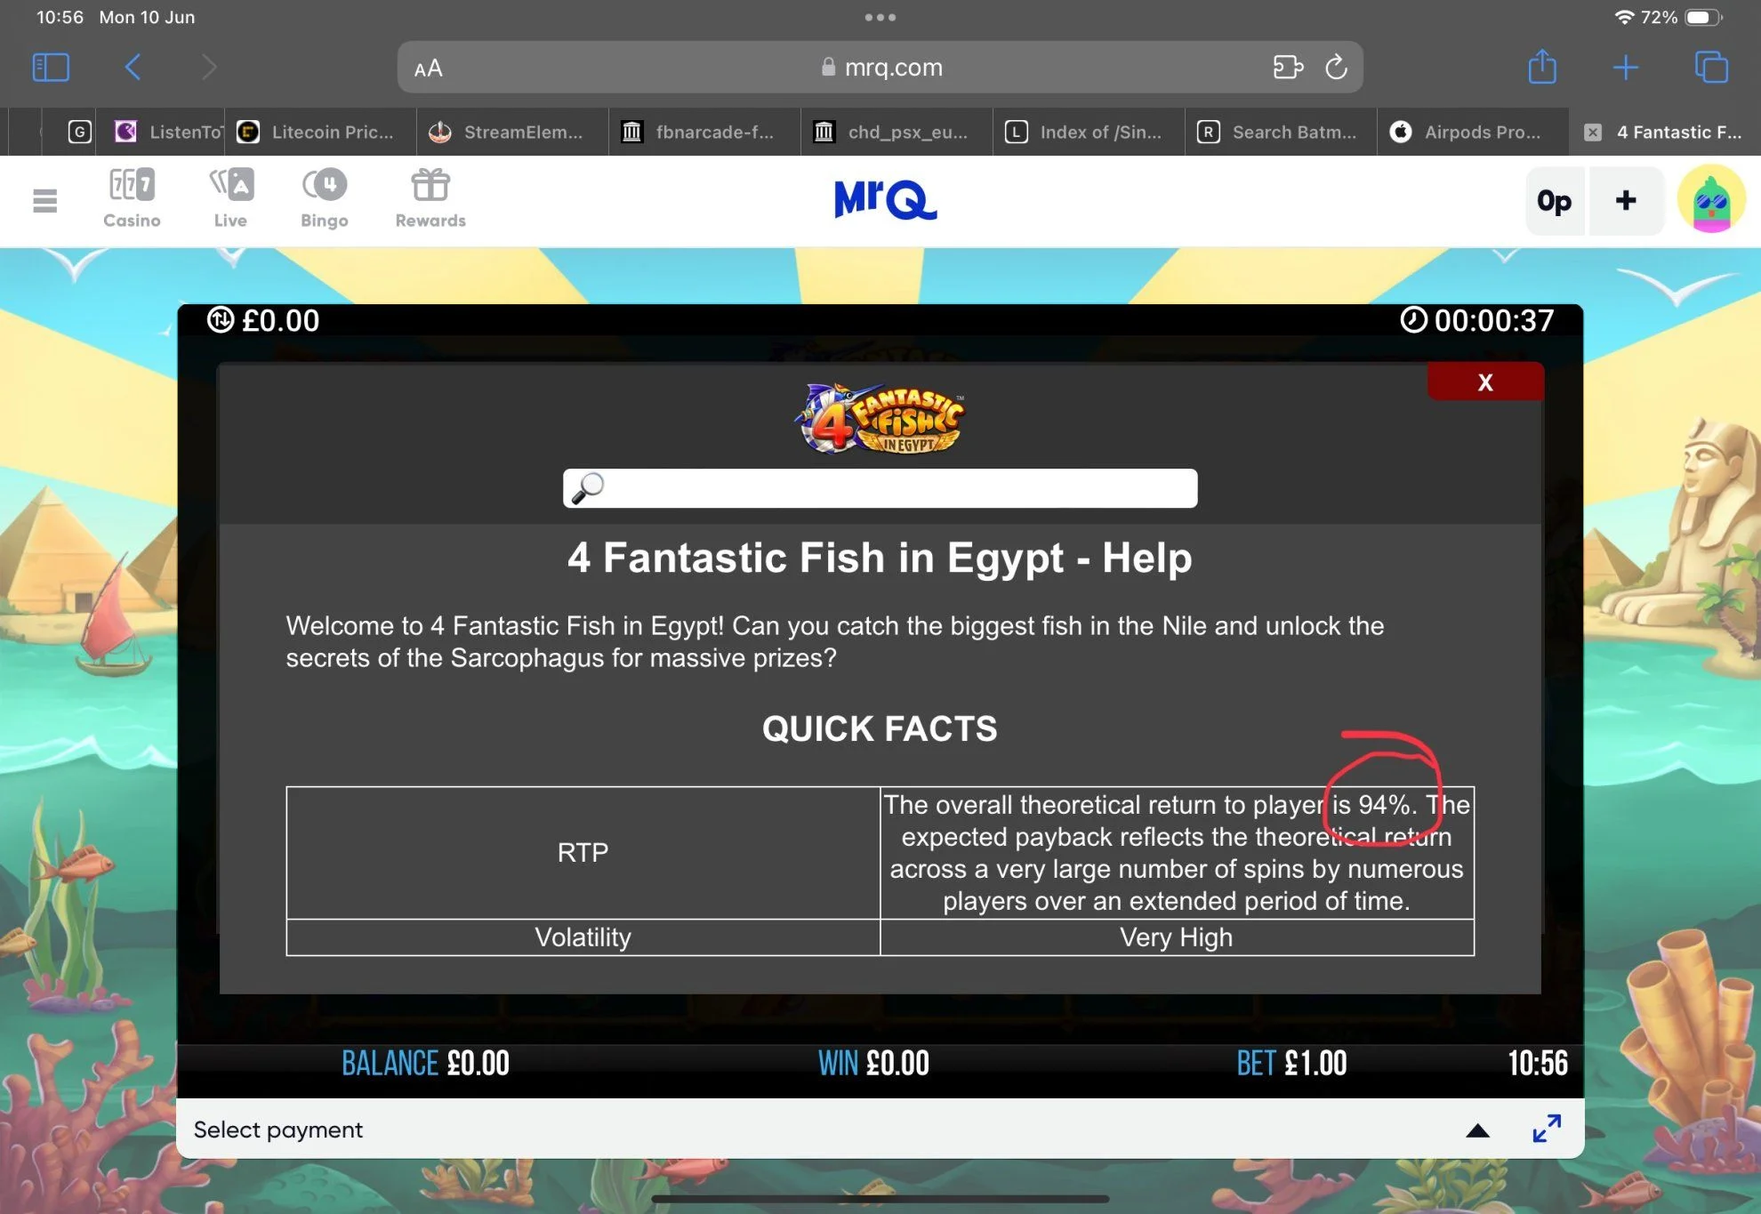
Task: Go back to the previous page
Action: click(x=133, y=68)
